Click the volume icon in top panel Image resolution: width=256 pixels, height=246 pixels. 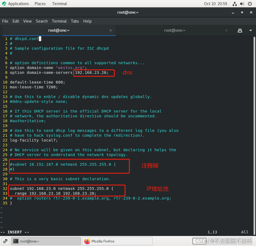(x=242, y=3)
